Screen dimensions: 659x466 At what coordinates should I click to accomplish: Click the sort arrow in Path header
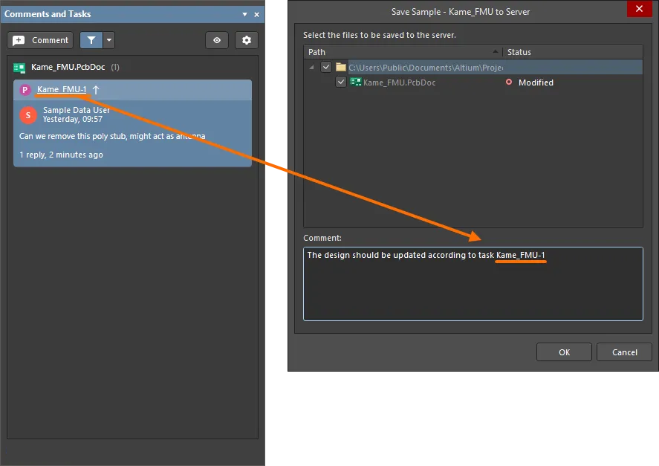click(x=496, y=51)
